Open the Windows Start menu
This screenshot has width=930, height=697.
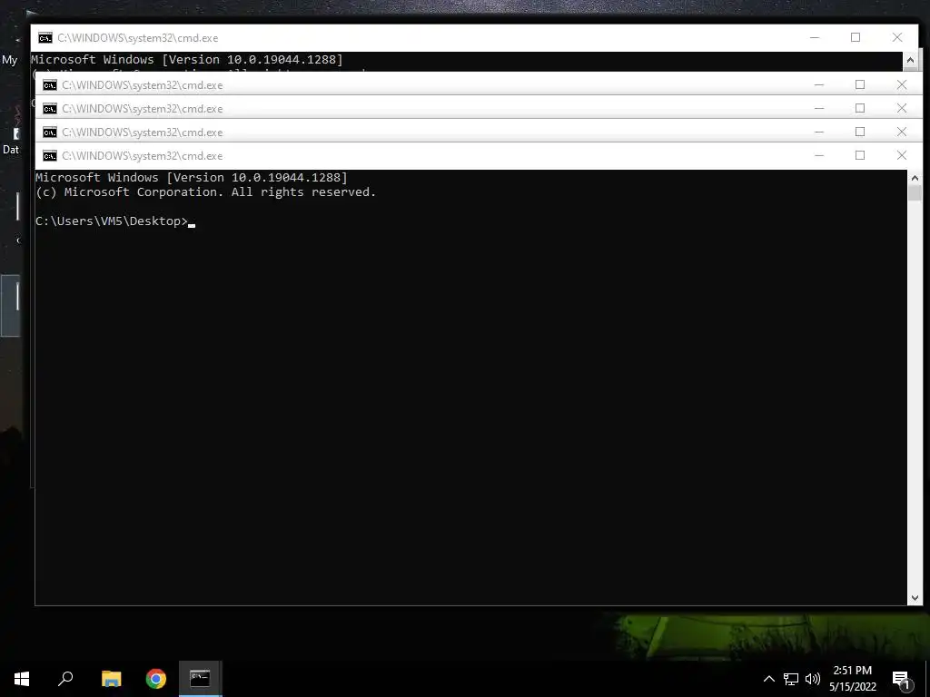pos(22,679)
